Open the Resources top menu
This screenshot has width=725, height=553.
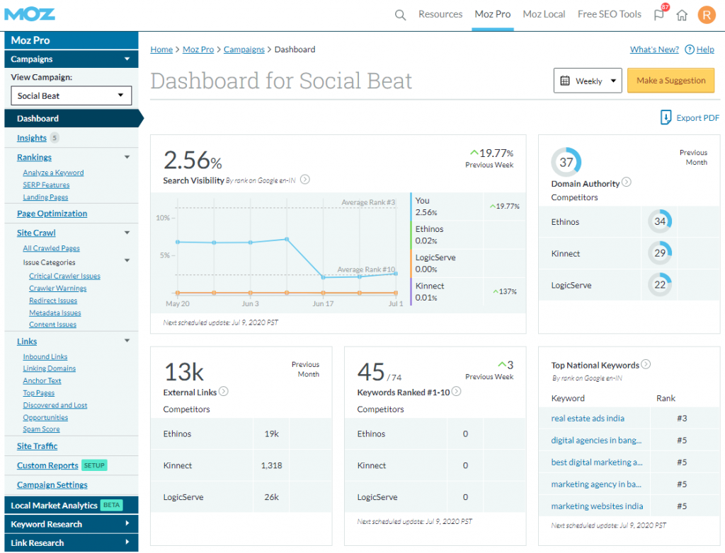(440, 14)
